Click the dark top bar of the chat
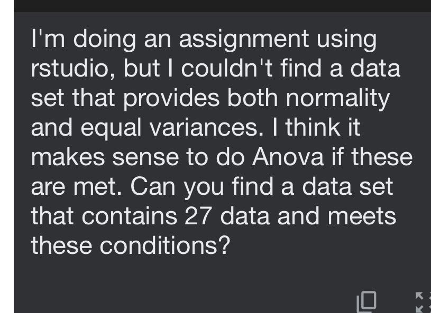 pos(215,5)
